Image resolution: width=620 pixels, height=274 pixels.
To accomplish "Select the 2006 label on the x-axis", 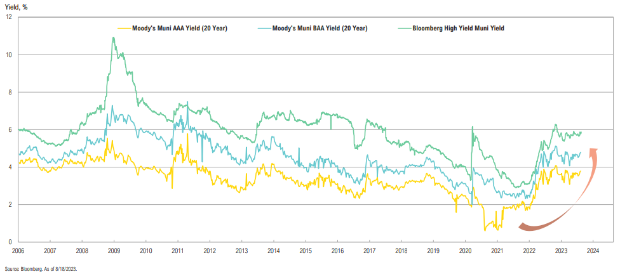I will pos(18,251).
